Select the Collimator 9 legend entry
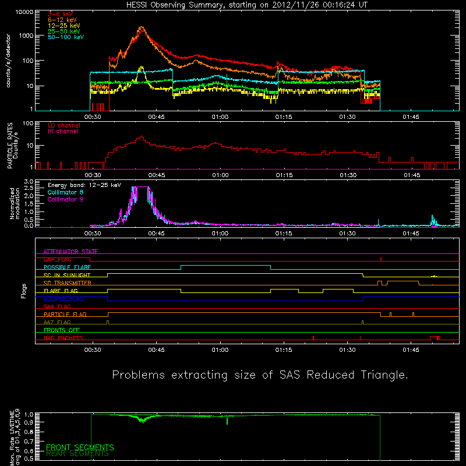The width and height of the screenshot is (466, 466). pyautogui.click(x=65, y=199)
